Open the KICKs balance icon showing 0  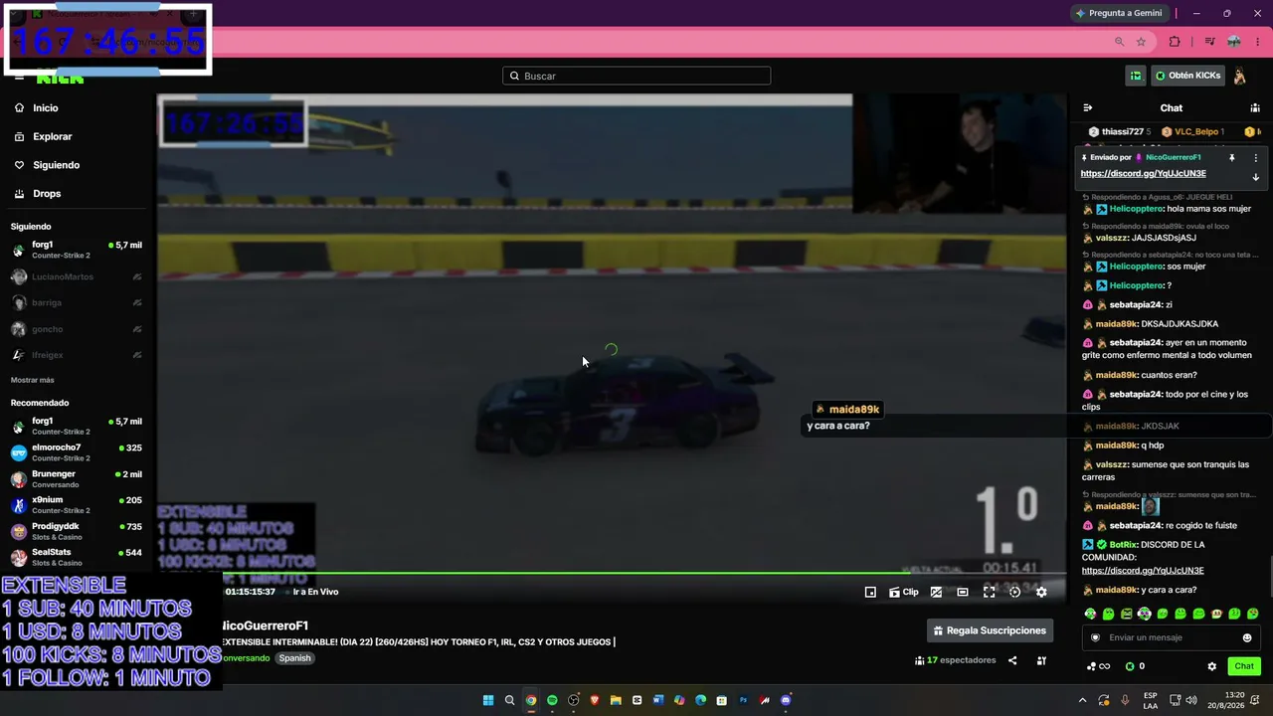tap(1135, 666)
